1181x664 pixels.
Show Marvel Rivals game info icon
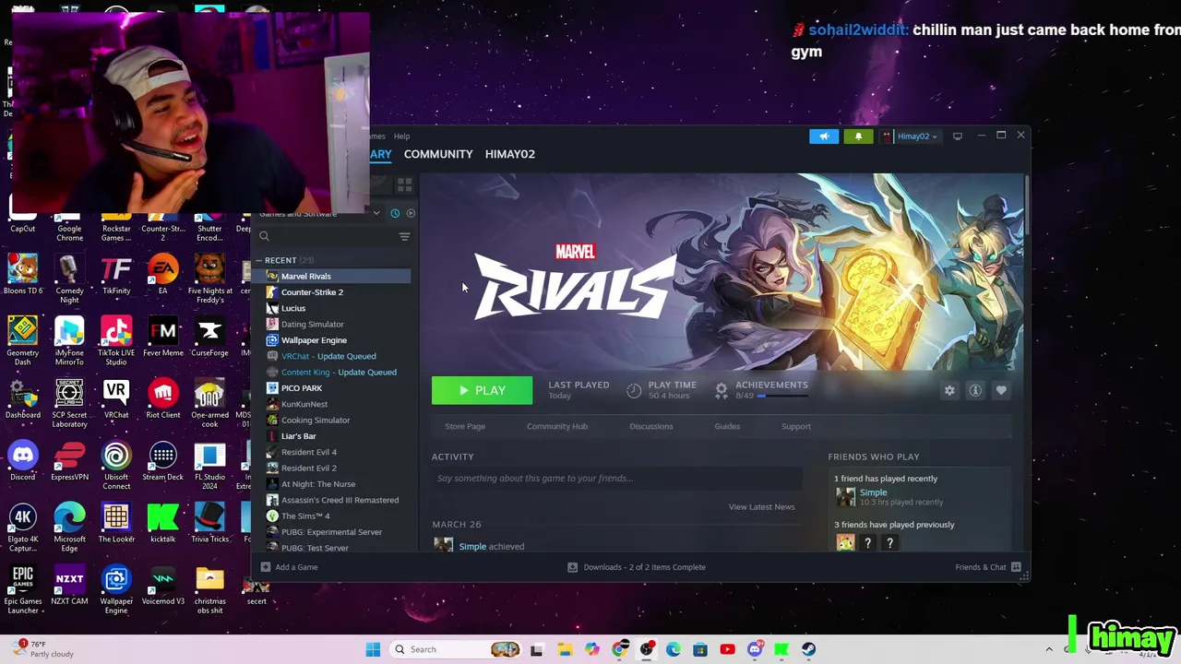coord(975,390)
